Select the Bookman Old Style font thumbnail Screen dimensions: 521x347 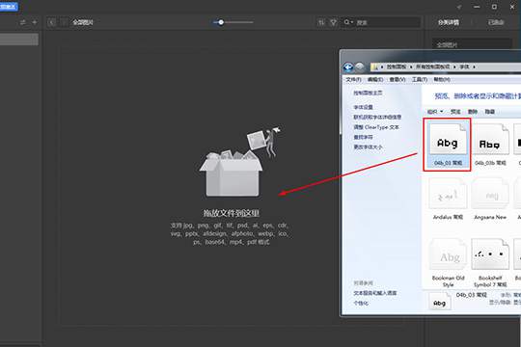point(448,263)
